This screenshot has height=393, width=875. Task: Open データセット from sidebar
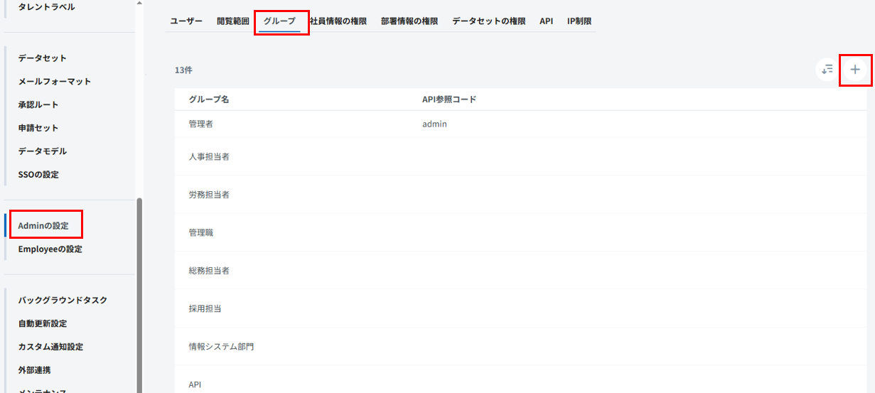(x=43, y=58)
